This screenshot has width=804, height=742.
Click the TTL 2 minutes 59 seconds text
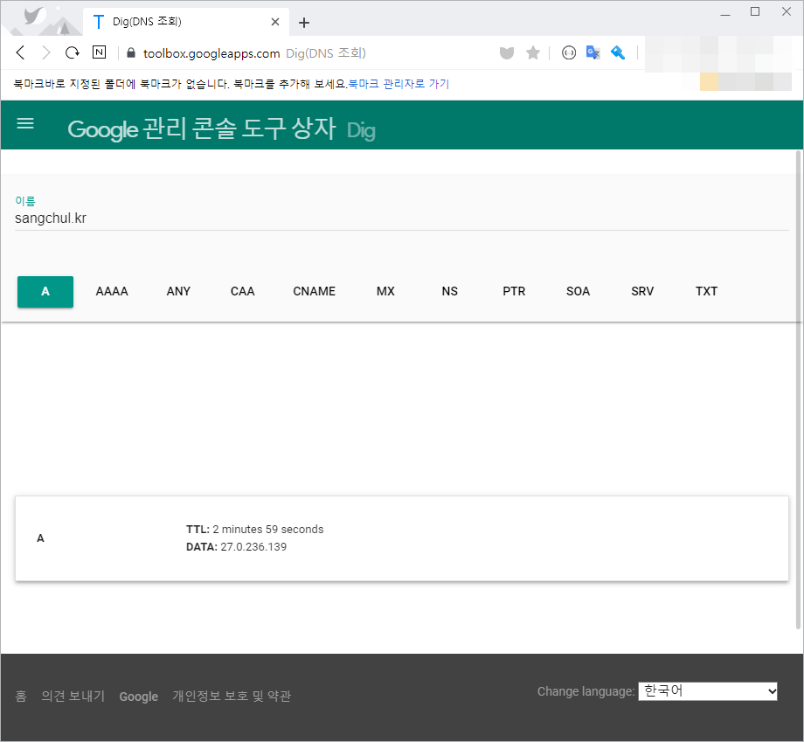click(255, 530)
